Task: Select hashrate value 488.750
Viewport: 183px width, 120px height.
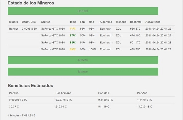Action: (x=135, y=49)
